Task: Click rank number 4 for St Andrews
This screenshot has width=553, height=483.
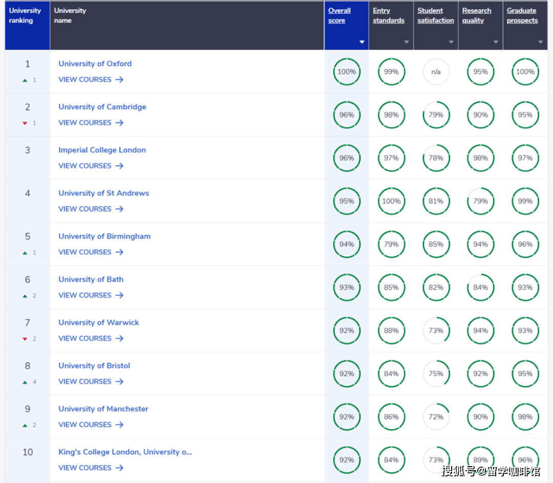Action: pyautogui.click(x=28, y=193)
